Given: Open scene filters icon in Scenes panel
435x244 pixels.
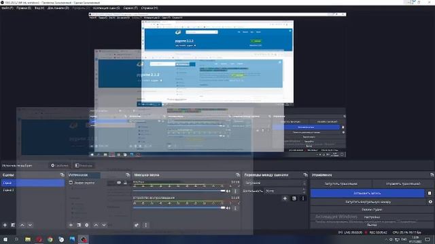Looking at the screenshot, I should [x=13, y=225].
